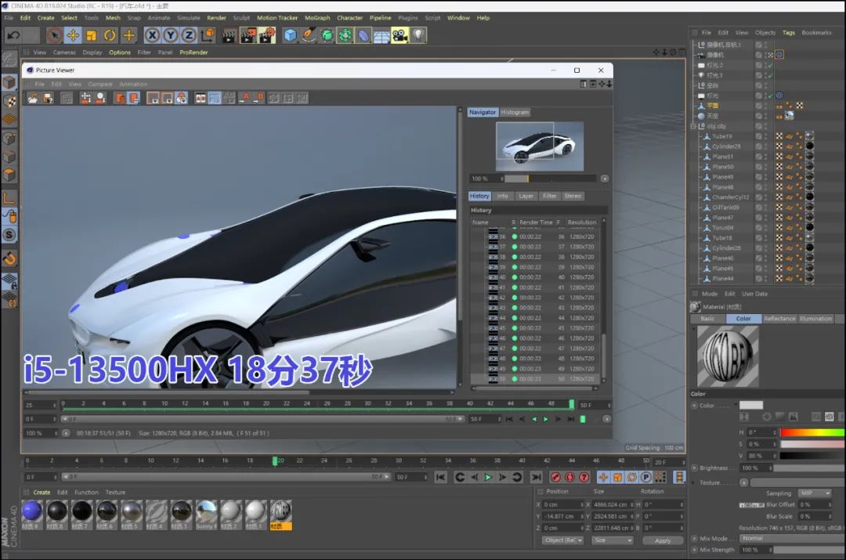Viewport: 846px width, 560px height.
Task: Open the Object (Rel) coordinate dropdown
Action: pos(564,540)
